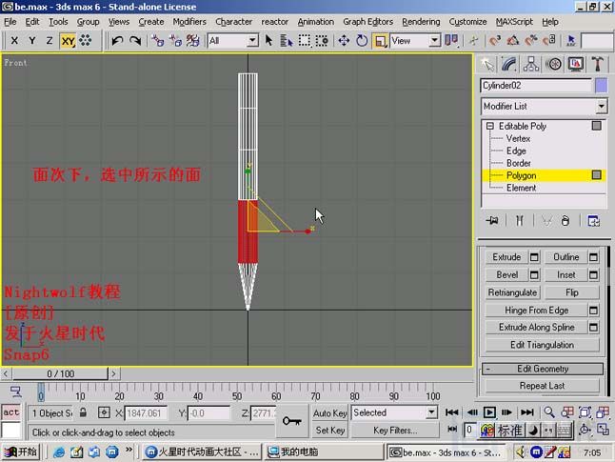Image resolution: width=615 pixels, height=462 pixels.
Task: Click Configure Modifier Sets icon
Action: point(593,221)
